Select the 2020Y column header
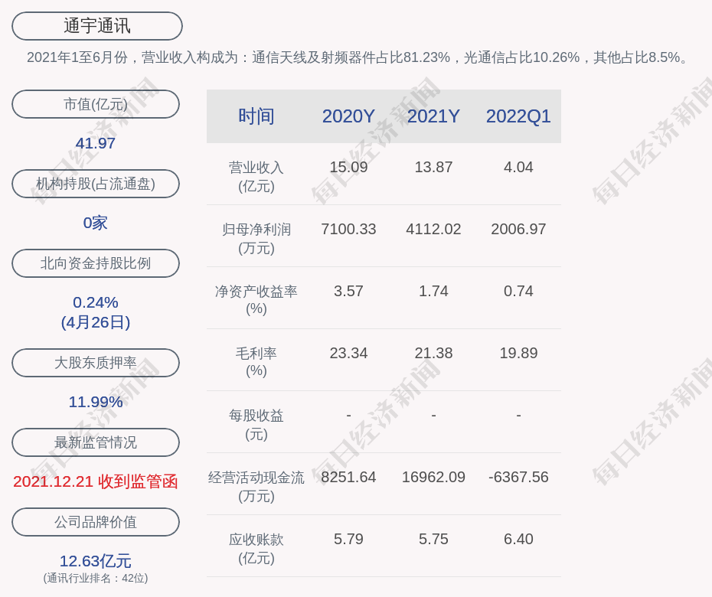The width and height of the screenshot is (712, 597). (348, 116)
